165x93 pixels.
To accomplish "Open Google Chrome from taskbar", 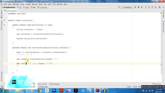I will pos(40,91).
